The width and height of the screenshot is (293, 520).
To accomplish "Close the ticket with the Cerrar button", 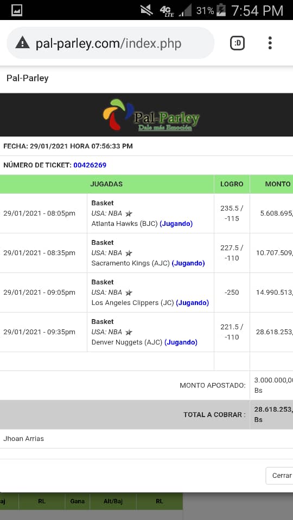I will point(281,476).
